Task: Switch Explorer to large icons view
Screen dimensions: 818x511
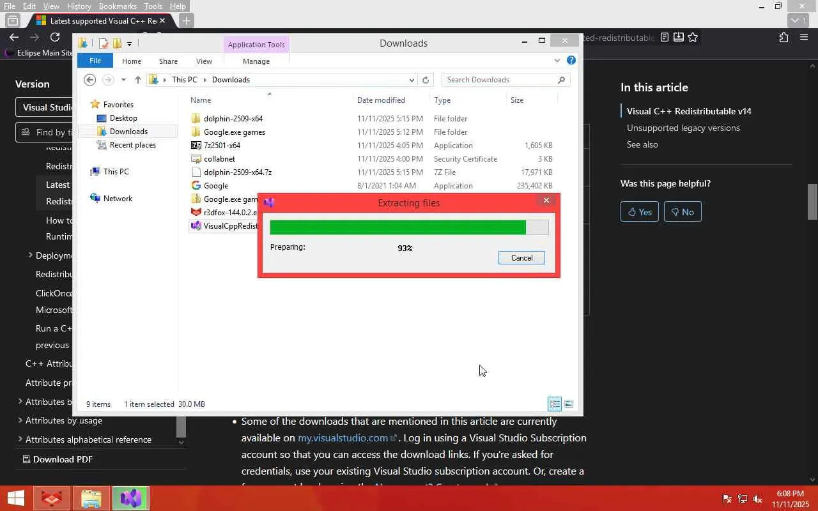Action: click(569, 404)
